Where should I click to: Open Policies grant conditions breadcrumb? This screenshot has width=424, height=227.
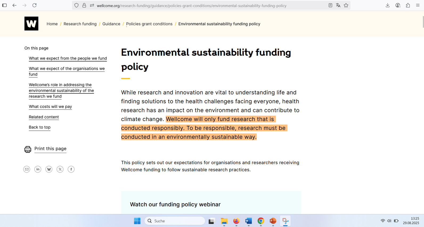(x=149, y=24)
